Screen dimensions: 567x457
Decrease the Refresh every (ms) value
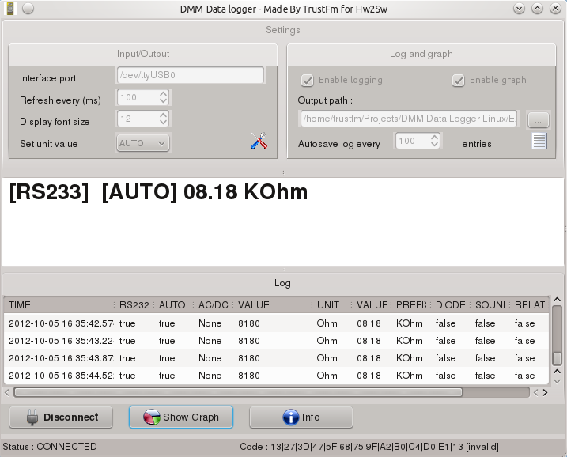click(x=163, y=101)
